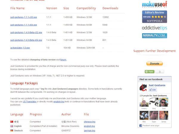The height and width of the screenshot is (134, 179).
Task: Open Antony's Facebook profile picture
Action: (144, 102)
